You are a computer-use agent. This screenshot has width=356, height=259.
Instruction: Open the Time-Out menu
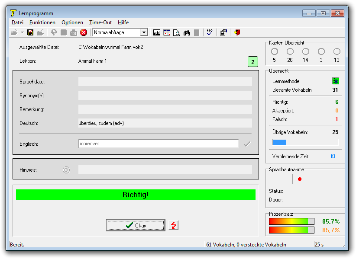[100, 22]
